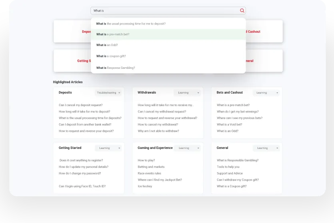Open "What is a Void bet?" article

(x=229, y=125)
